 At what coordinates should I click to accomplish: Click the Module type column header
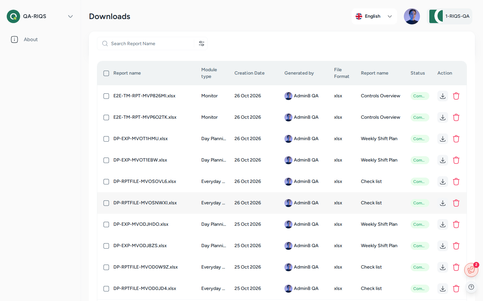209,73
